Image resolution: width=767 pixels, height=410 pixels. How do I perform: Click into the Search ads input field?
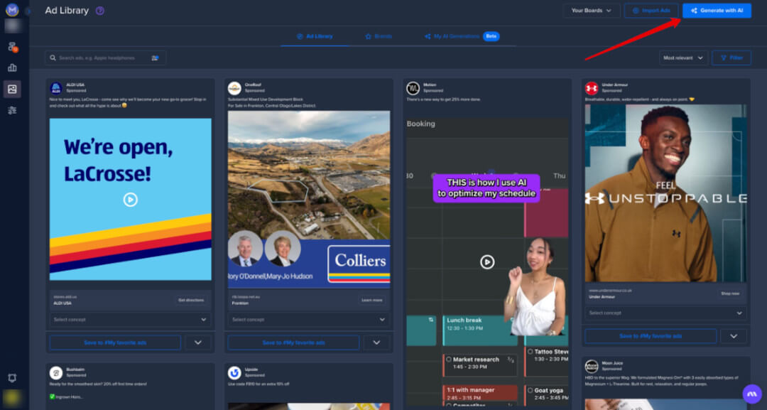click(x=106, y=58)
